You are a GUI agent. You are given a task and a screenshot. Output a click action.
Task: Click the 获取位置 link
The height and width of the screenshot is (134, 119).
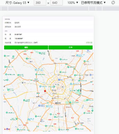(89, 43)
